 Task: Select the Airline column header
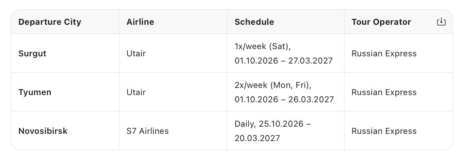pos(140,22)
